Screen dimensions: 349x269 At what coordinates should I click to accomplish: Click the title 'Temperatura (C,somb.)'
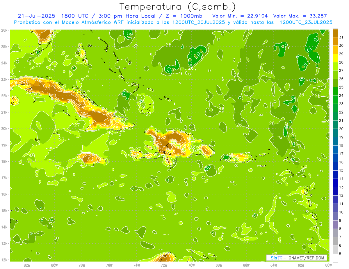click(178, 7)
